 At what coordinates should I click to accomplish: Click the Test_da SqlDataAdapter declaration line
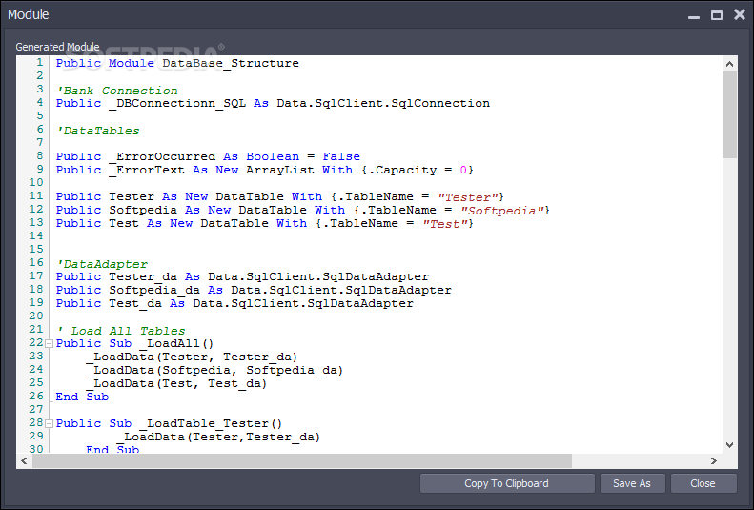[234, 304]
